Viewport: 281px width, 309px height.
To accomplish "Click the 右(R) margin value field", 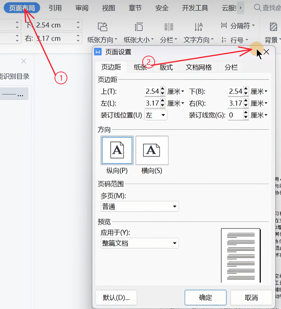I will pos(236,103).
